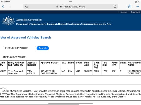Tap the Tue 28 Nov date in status bar
141x105 pixels.
click(x=5, y=2)
